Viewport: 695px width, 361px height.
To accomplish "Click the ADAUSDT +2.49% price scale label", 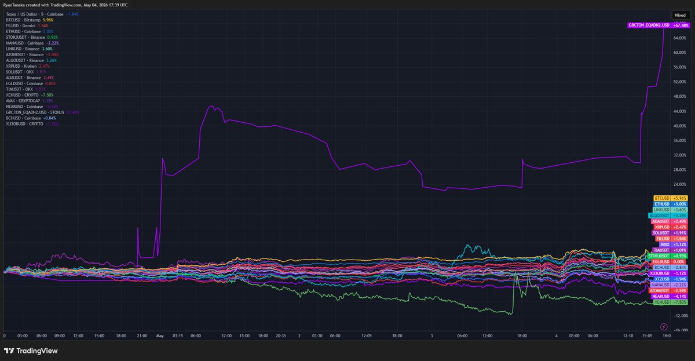I will point(670,221).
